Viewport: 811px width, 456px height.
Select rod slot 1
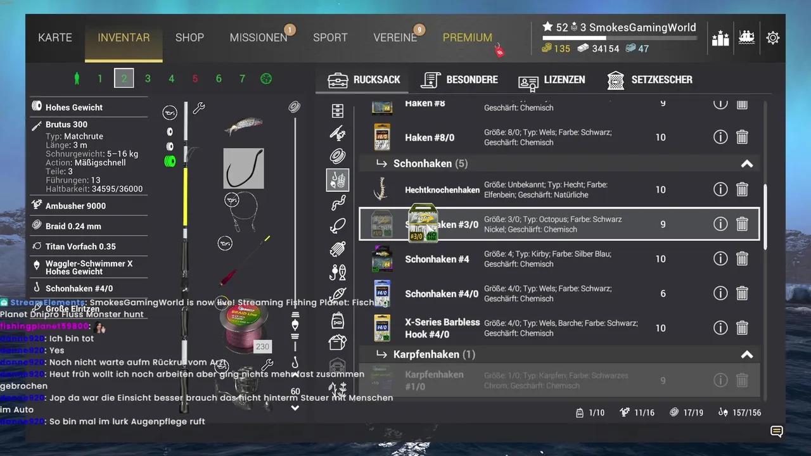100,79
